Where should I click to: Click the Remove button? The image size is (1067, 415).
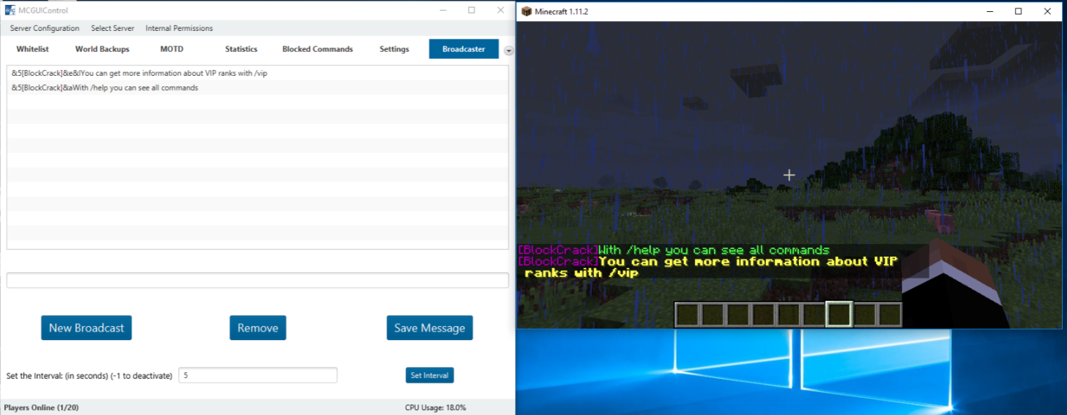[257, 328]
